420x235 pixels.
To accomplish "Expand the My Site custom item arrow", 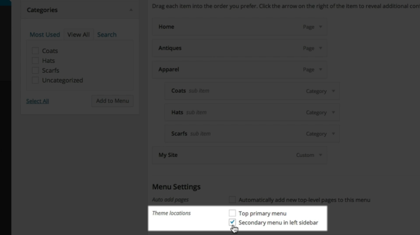I will click(321, 155).
